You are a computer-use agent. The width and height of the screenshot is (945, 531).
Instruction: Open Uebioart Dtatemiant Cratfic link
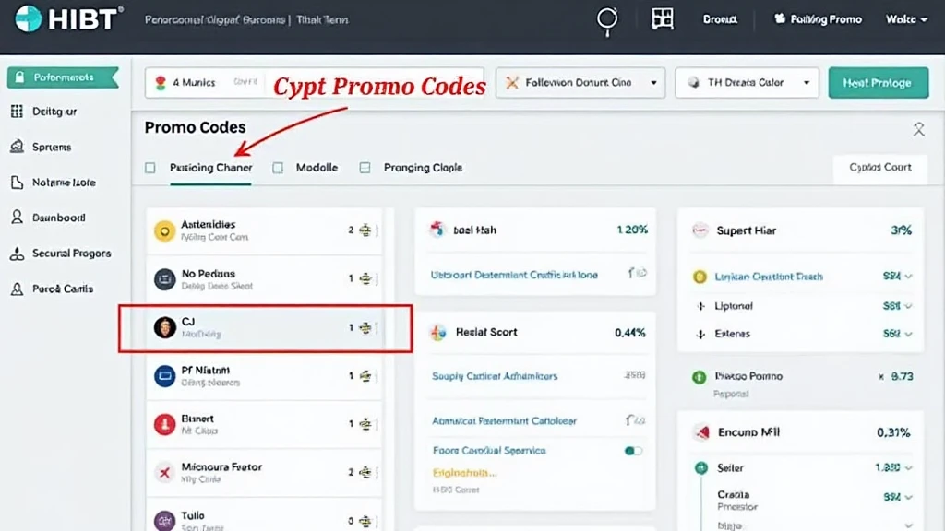pos(514,275)
